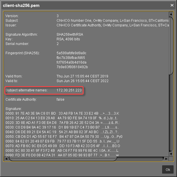Click the SHA256withRSA signature algorithm value
Viewport: 177px width, 177px height.
(x=70, y=35)
